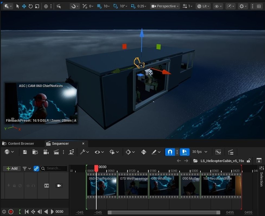The height and width of the screenshot is (216, 265).
Task: Select the 090 Mother shot clip
Action: [190, 185]
